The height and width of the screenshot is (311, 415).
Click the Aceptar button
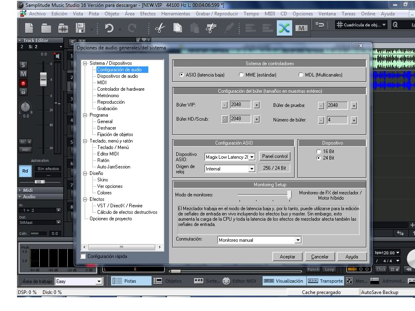click(287, 257)
